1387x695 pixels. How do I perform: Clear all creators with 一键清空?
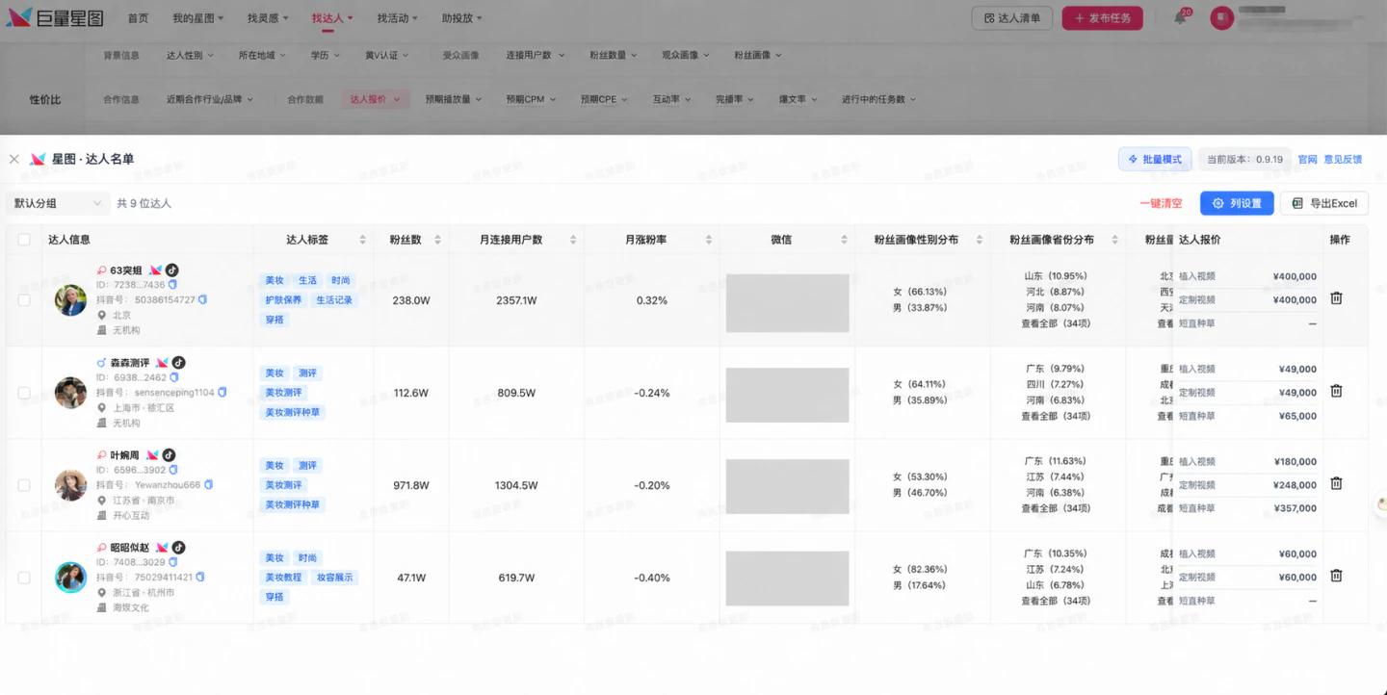(x=1161, y=204)
